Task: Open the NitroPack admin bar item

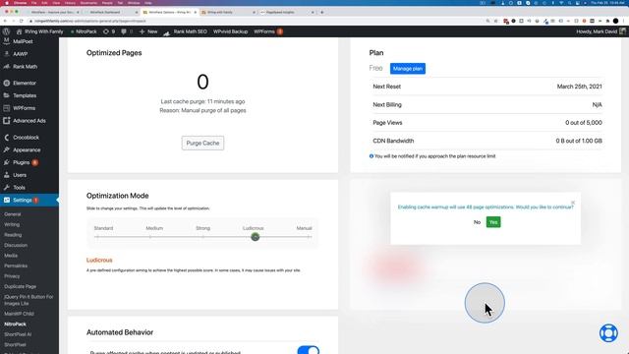Action: coord(84,31)
